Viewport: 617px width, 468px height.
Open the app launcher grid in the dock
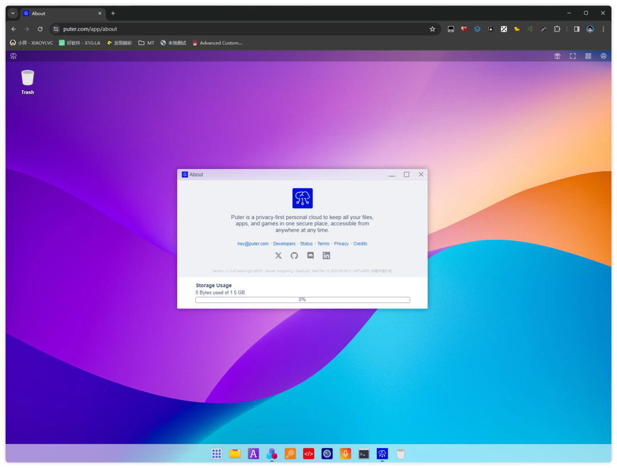click(217, 454)
